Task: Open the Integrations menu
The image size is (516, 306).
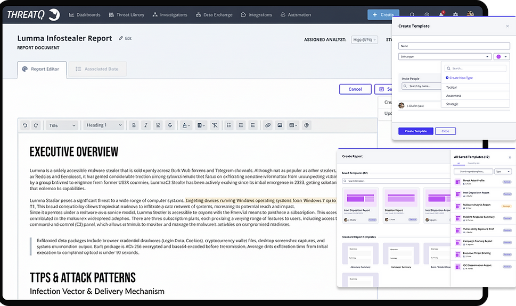Action: 256,15
